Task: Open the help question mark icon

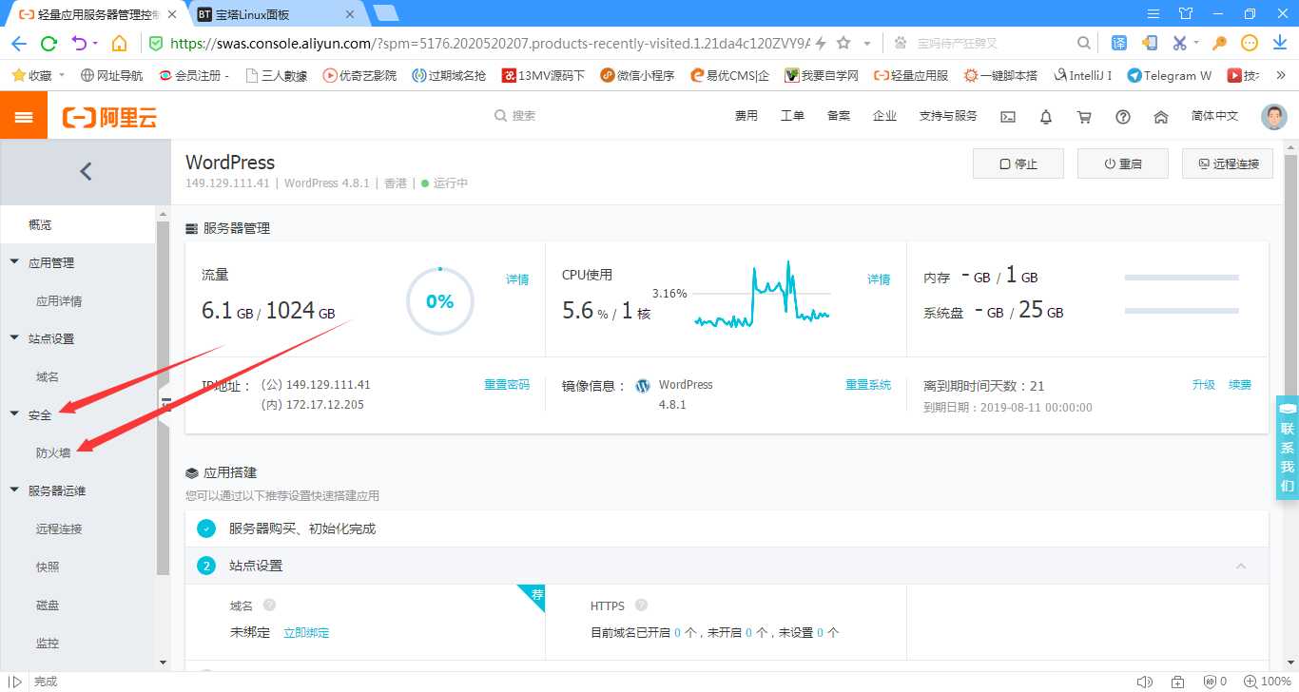Action: click(x=1123, y=116)
